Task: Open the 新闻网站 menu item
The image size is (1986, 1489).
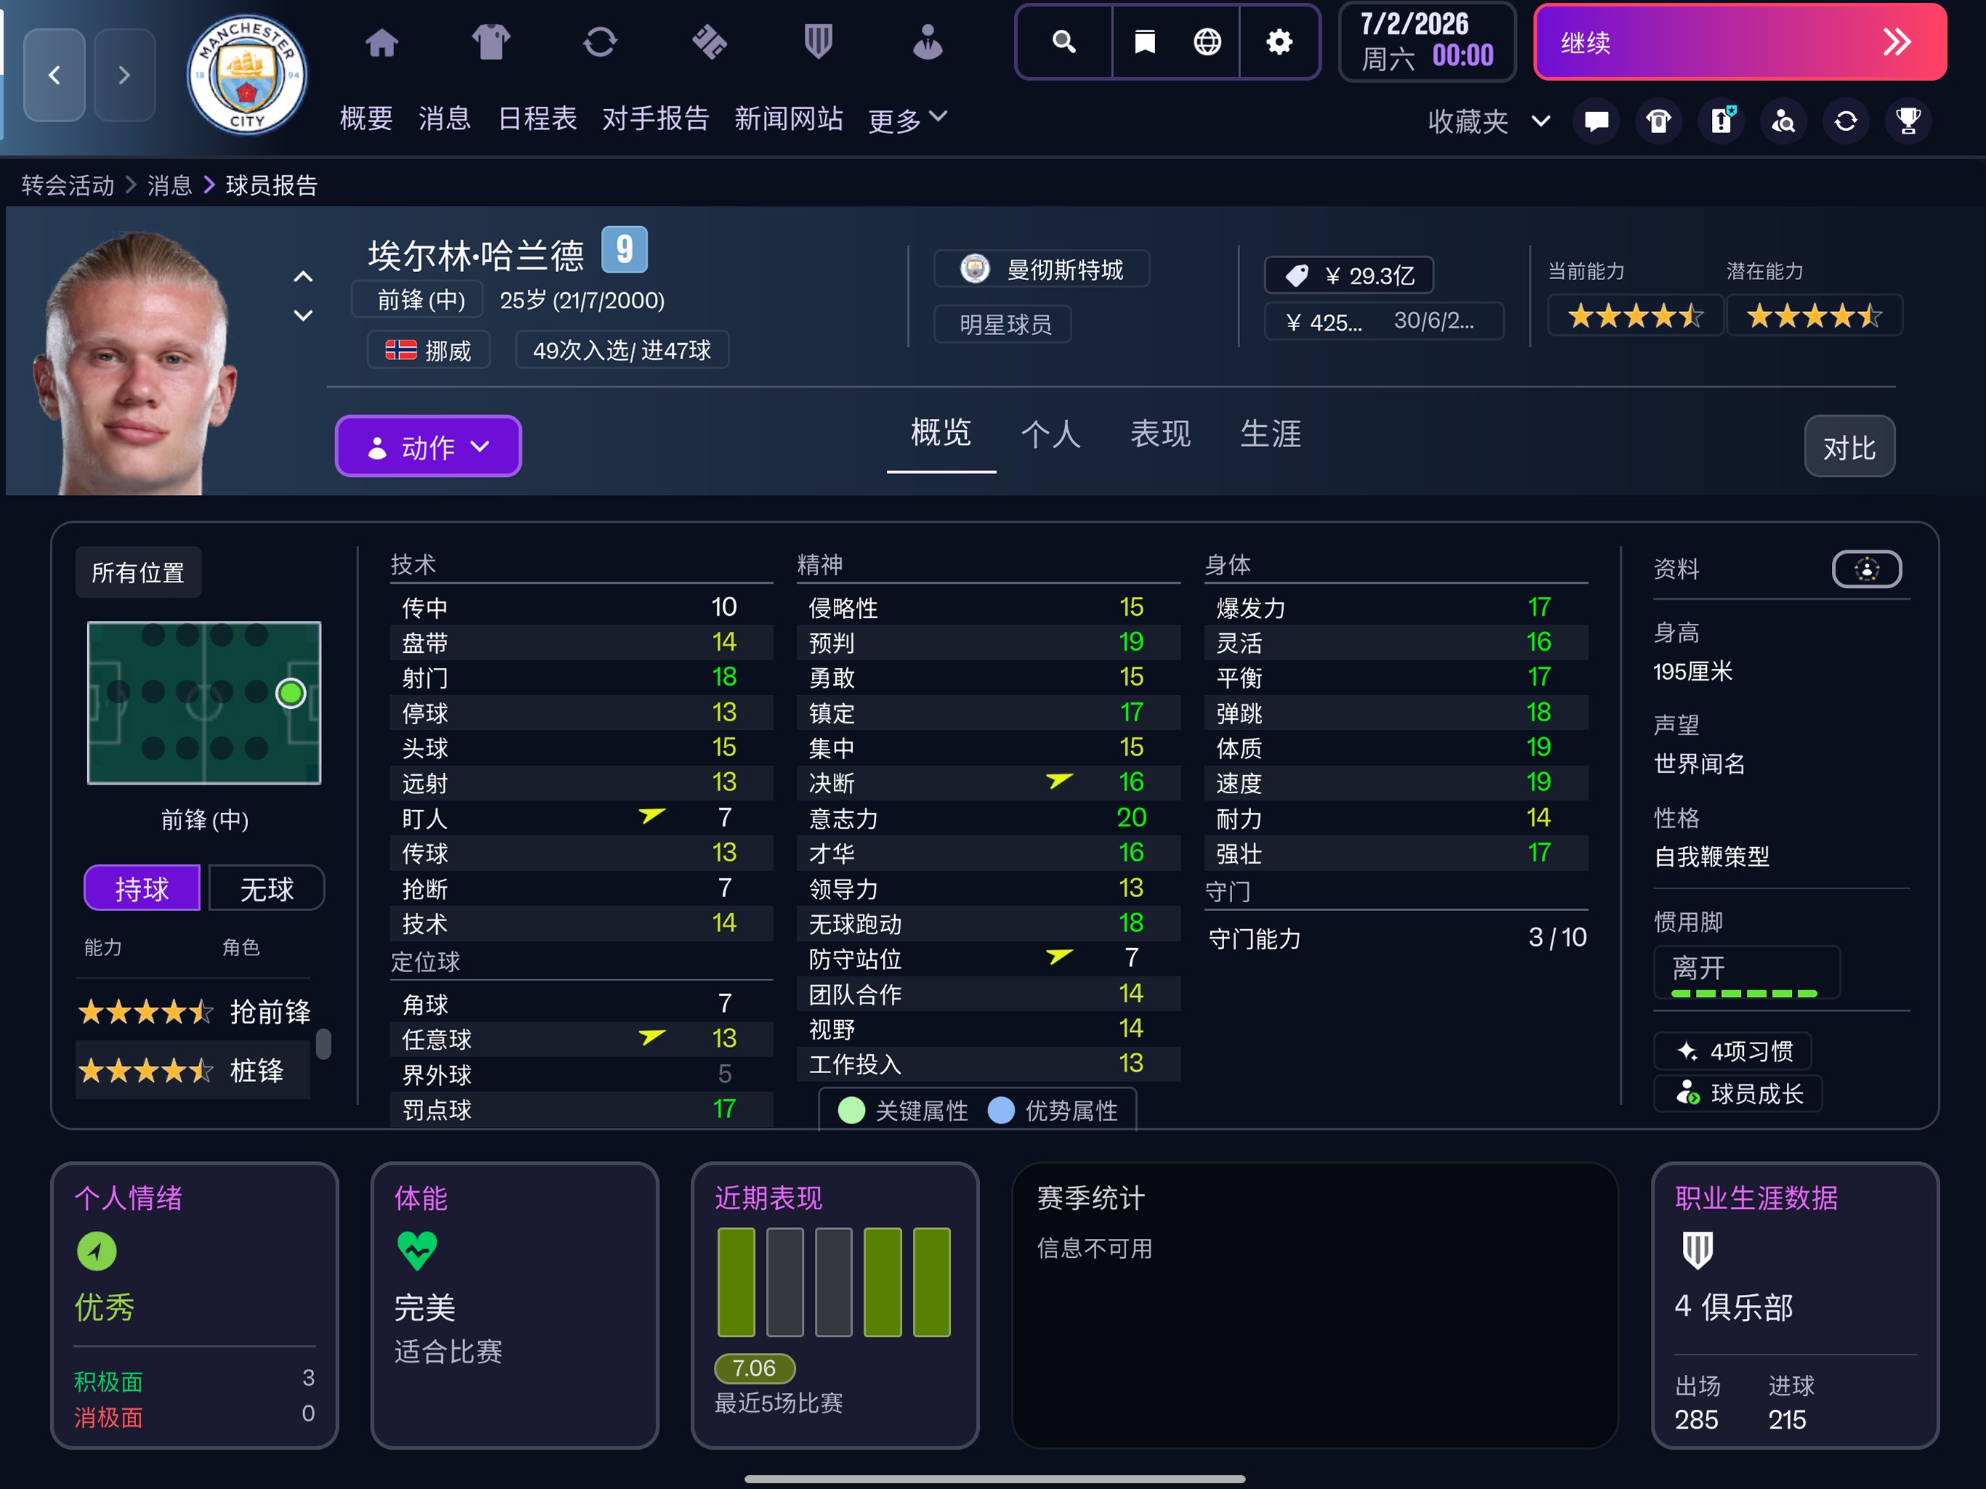Action: coord(788,118)
